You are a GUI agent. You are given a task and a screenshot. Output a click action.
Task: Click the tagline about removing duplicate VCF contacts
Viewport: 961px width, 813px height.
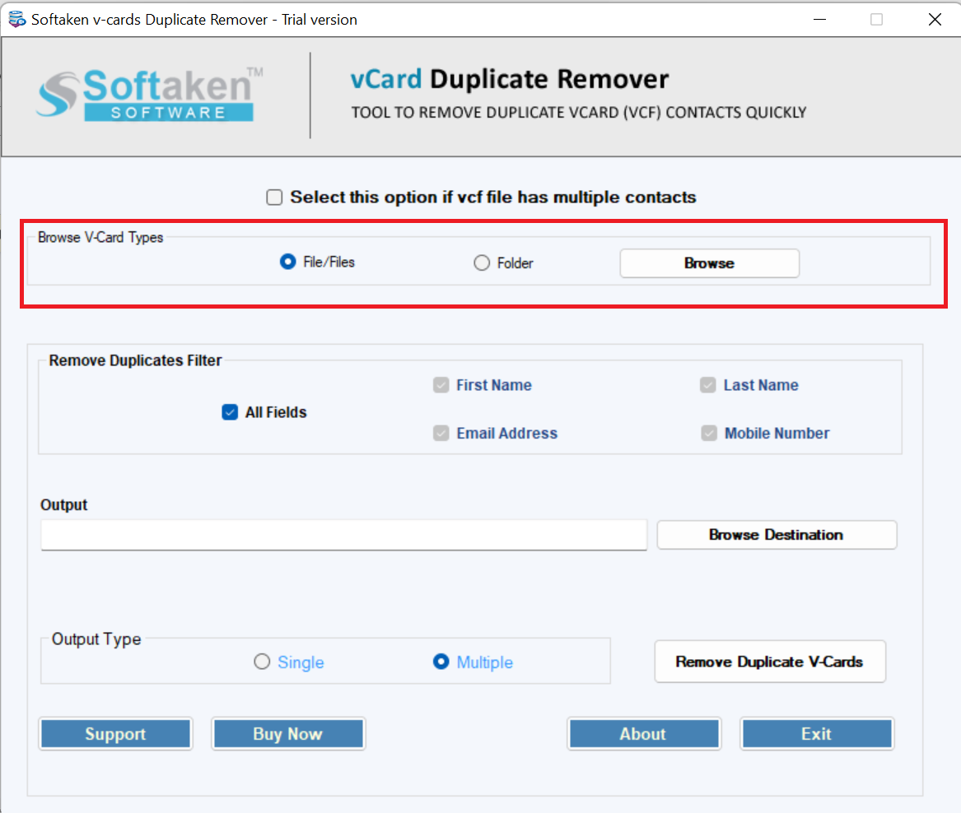(x=579, y=113)
